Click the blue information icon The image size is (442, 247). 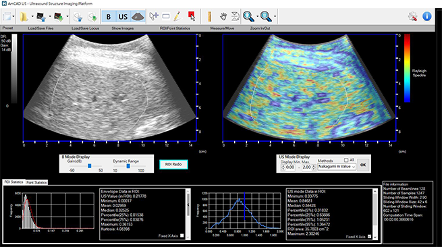(426, 16)
